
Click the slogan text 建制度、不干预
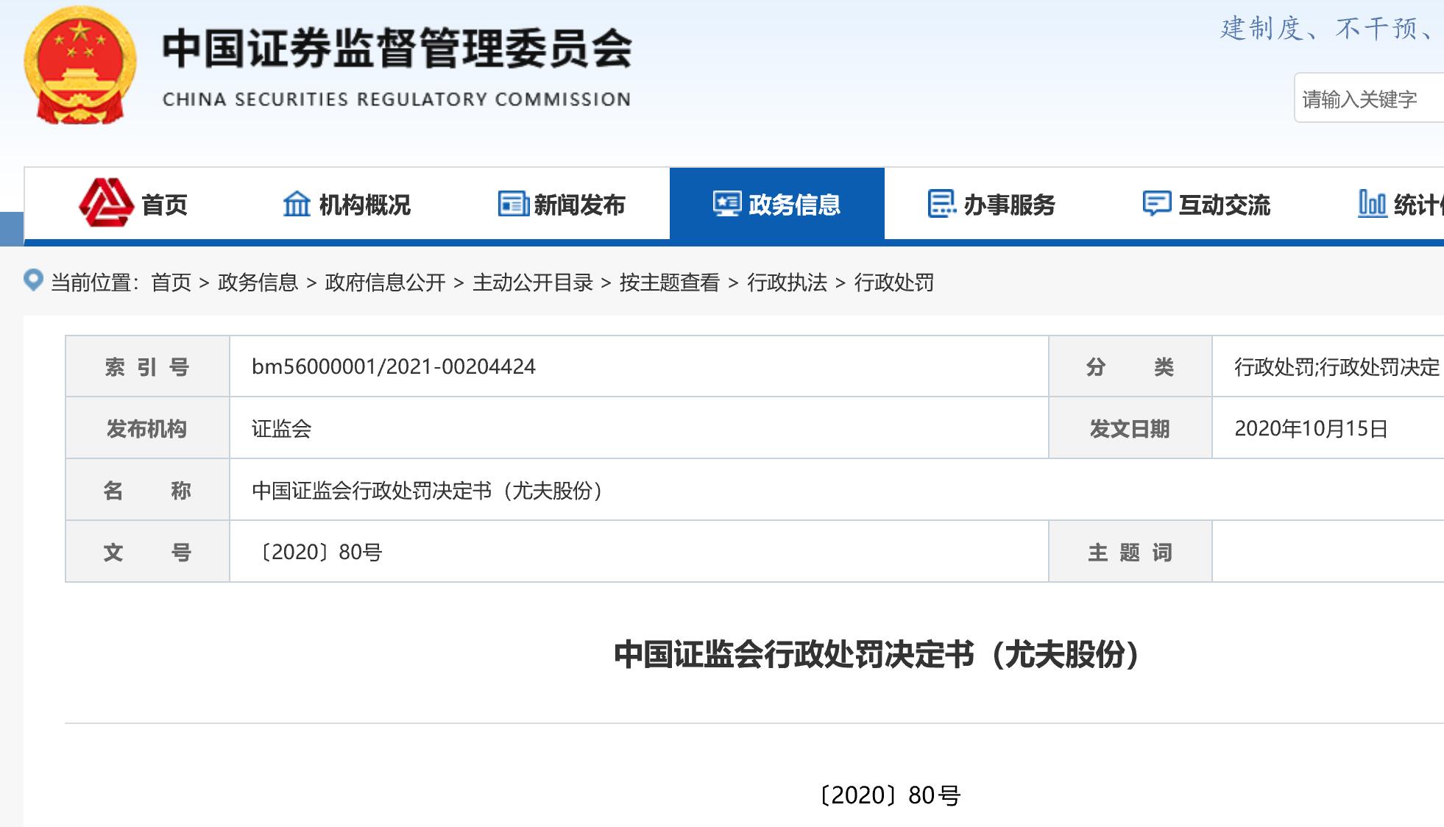pos(1325,28)
